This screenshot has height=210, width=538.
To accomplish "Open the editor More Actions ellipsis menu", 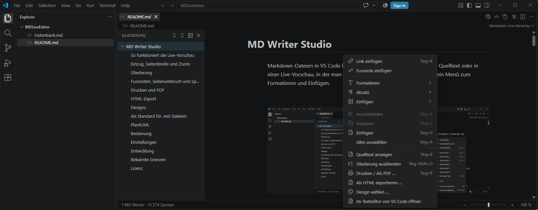I will (x=531, y=17).
